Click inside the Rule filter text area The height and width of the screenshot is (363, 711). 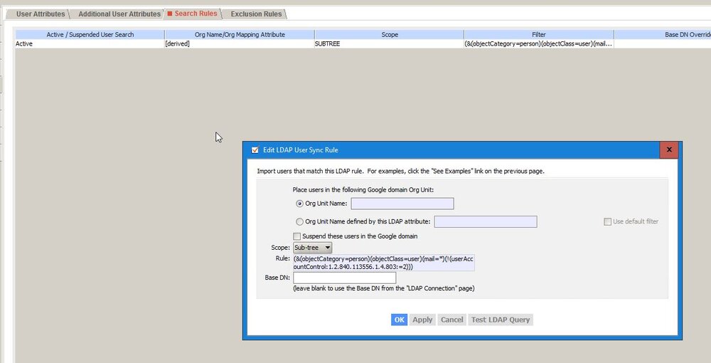click(x=384, y=263)
